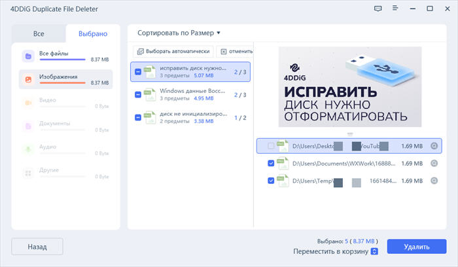Click file icon of D:\Users\Desktop row
458x267 pixels.
pos(283,146)
